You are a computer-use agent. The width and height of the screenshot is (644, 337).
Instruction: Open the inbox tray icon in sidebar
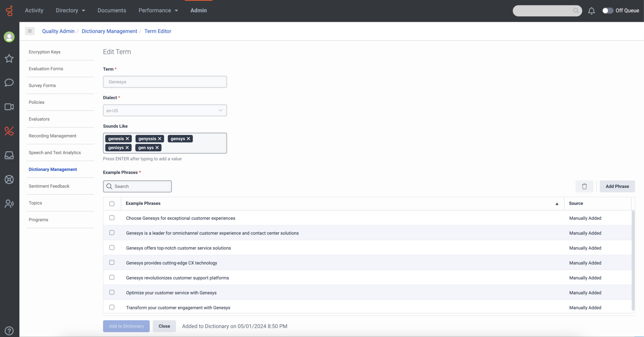[9, 155]
